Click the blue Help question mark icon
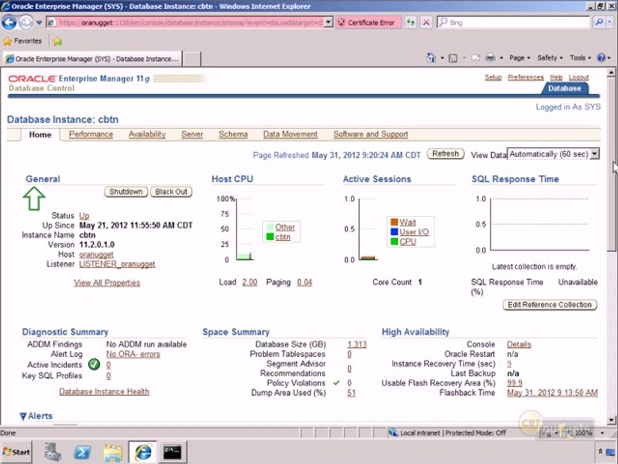Screen dimensions: 618x464 601,58
